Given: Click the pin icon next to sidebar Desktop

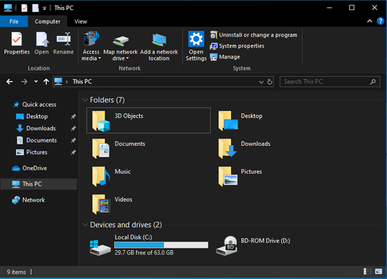Looking at the screenshot, I should 73,116.
